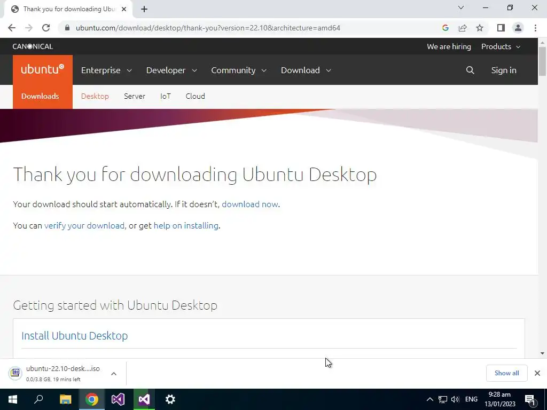Screen dimensions: 547x410
Task: Show hidden system tray icons
Action: click(x=430, y=399)
